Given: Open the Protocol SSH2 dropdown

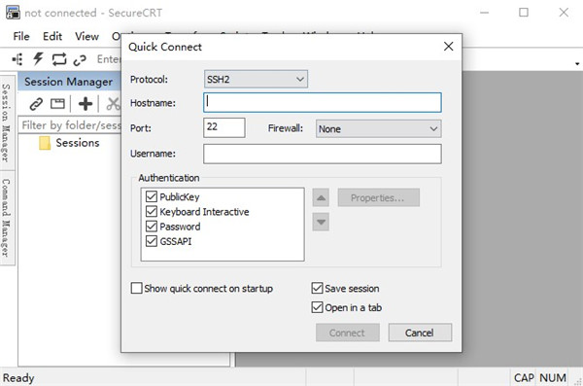Looking at the screenshot, I should click(256, 80).
